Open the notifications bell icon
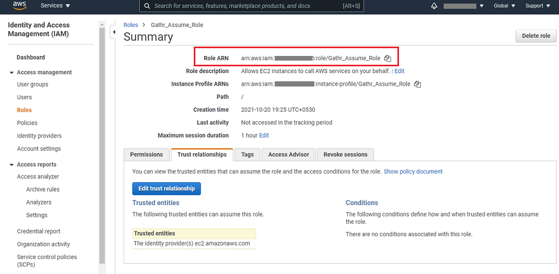Screen dimensions: 559x274 pyautogui.click(x=434, y=6)
